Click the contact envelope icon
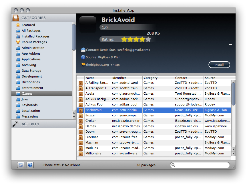 pyautogui.click(x=83, y=50)
